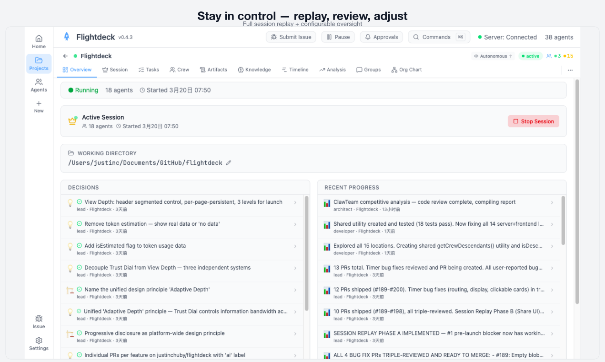Switch to the Analysis tab
The width and height of the screenshot is (605, 362).
[x=333, y=70]
